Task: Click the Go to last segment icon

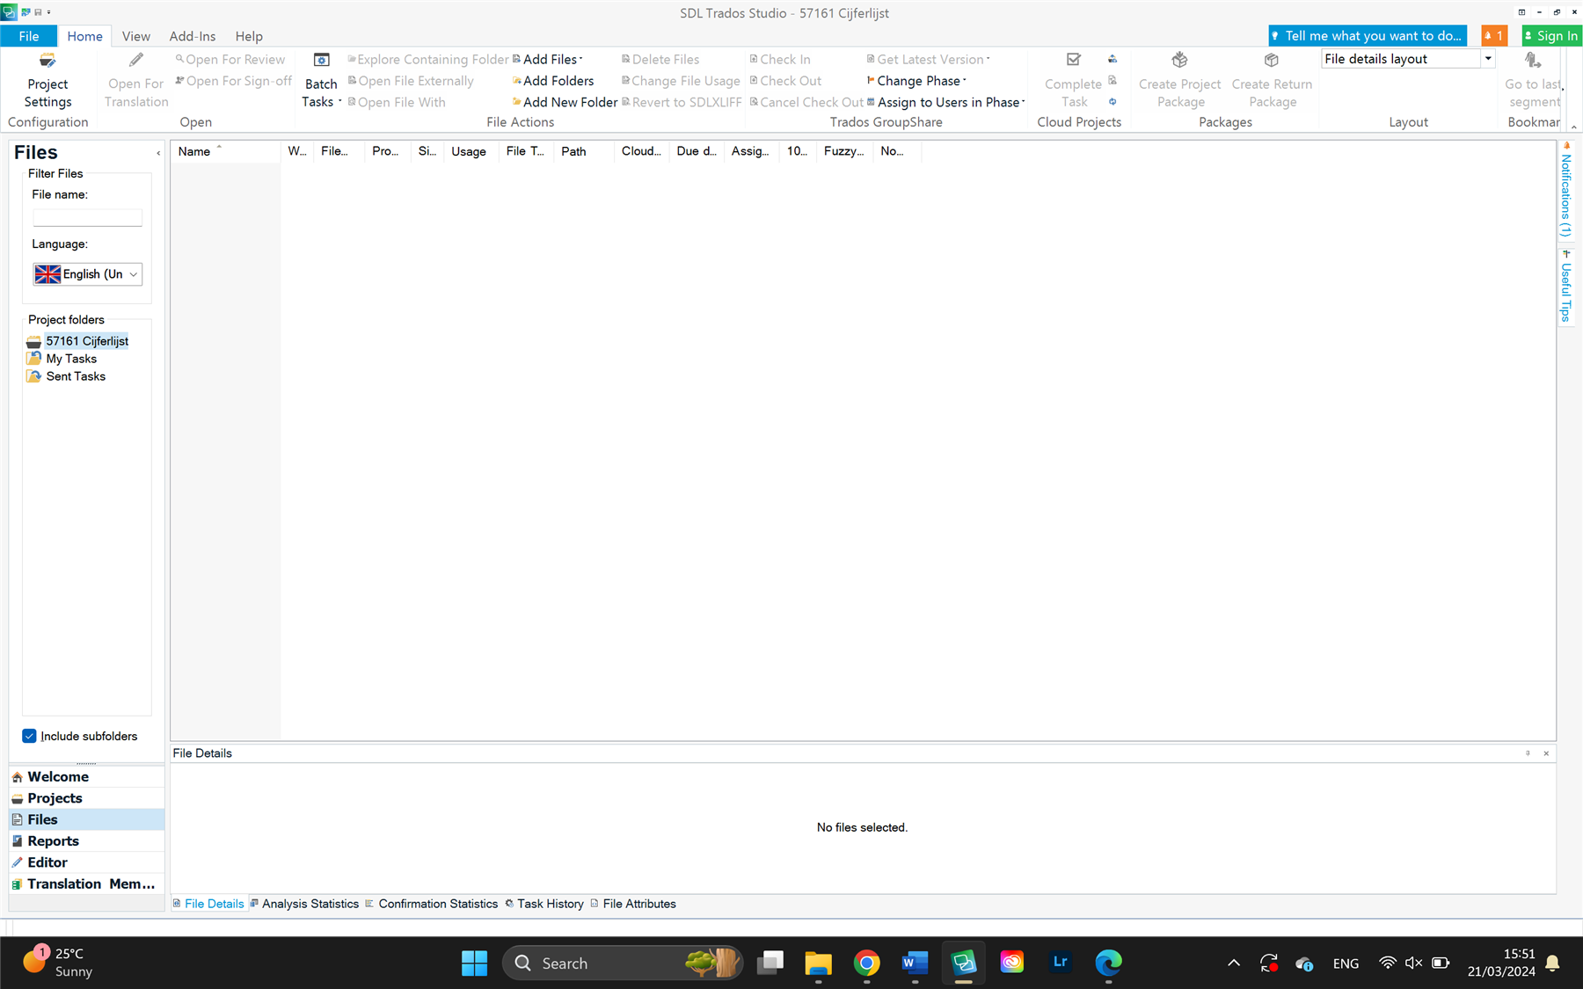Action: coord(1533,60)
